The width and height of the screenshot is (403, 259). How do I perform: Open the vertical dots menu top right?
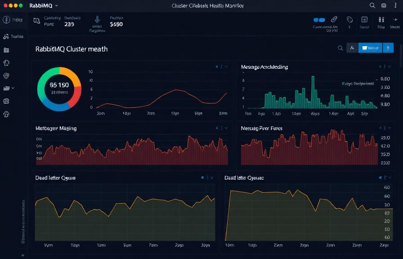click(x=395, y=5)
